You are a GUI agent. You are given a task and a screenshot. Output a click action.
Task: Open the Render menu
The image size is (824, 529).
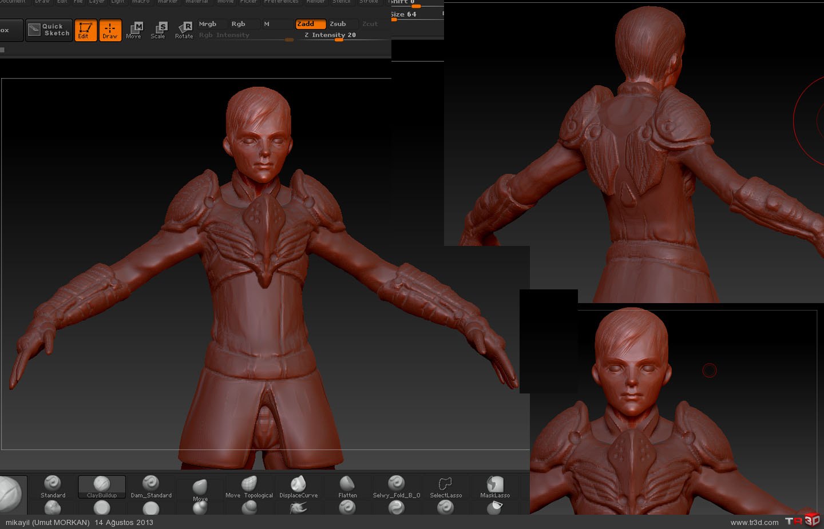tap(315, 2)
